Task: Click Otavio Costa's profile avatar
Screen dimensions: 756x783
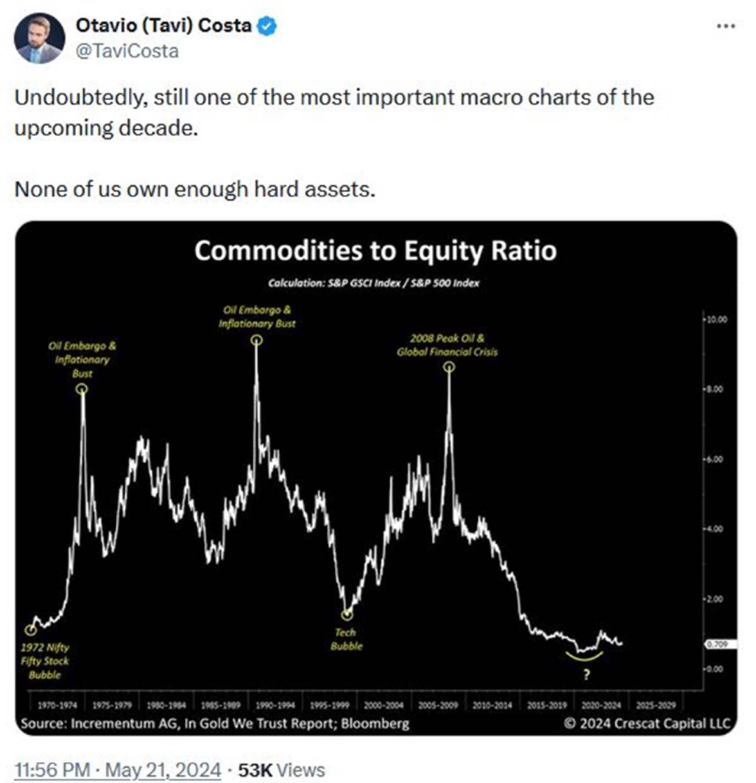Action: [x=40, y=38]
